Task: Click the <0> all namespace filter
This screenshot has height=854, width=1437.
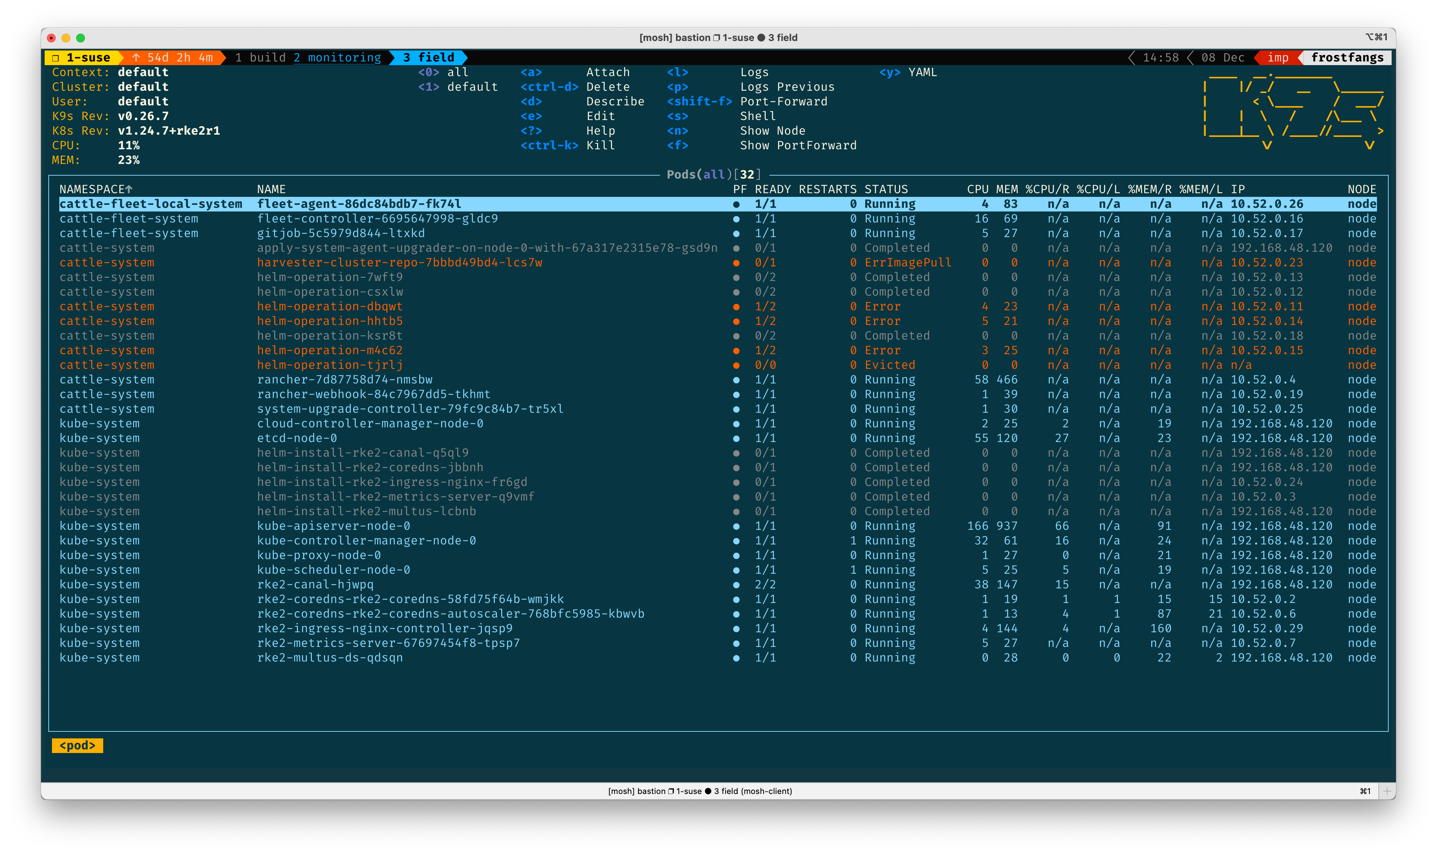Action: tap(443, 72)
